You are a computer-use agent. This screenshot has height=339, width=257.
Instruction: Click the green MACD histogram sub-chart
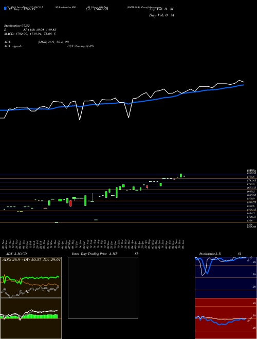coord(31,318)
